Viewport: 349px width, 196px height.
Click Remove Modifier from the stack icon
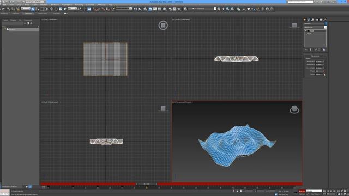pyautogui.click(x=319, y=50)
